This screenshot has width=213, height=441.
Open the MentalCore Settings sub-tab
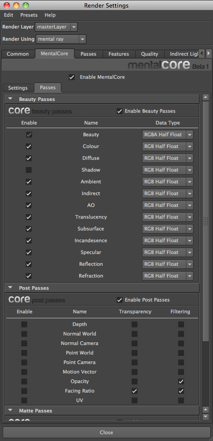[x=18, y=88]
